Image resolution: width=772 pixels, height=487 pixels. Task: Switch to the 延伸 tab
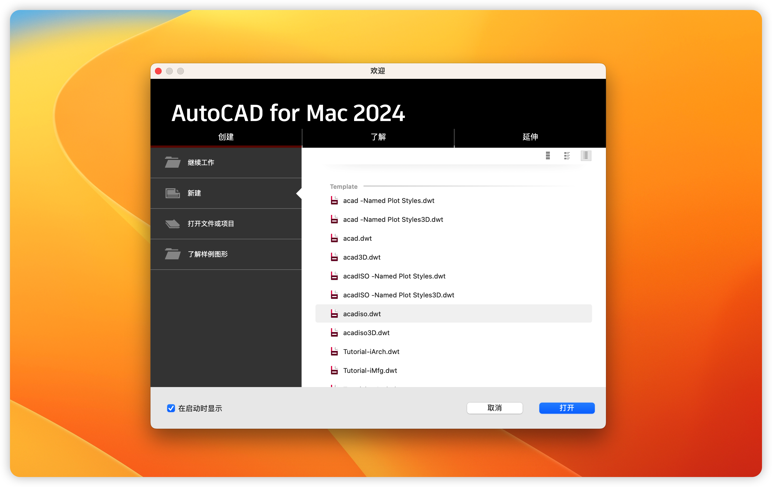pos(530,137)
